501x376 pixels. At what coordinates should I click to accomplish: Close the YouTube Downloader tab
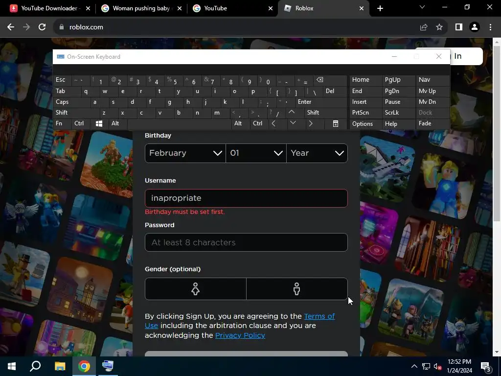coord(88,8)
